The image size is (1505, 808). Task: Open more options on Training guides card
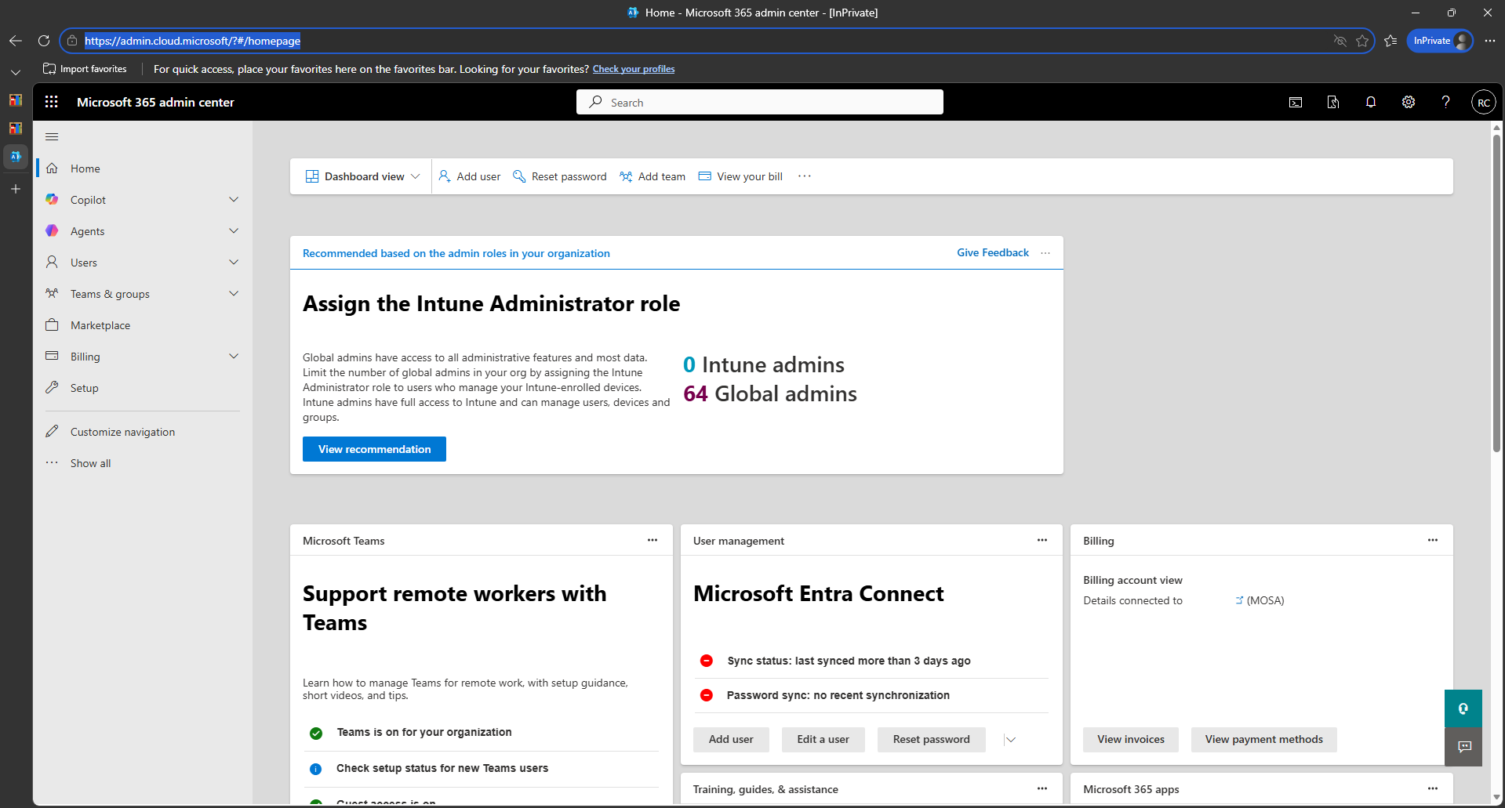tap(1042, 788)
